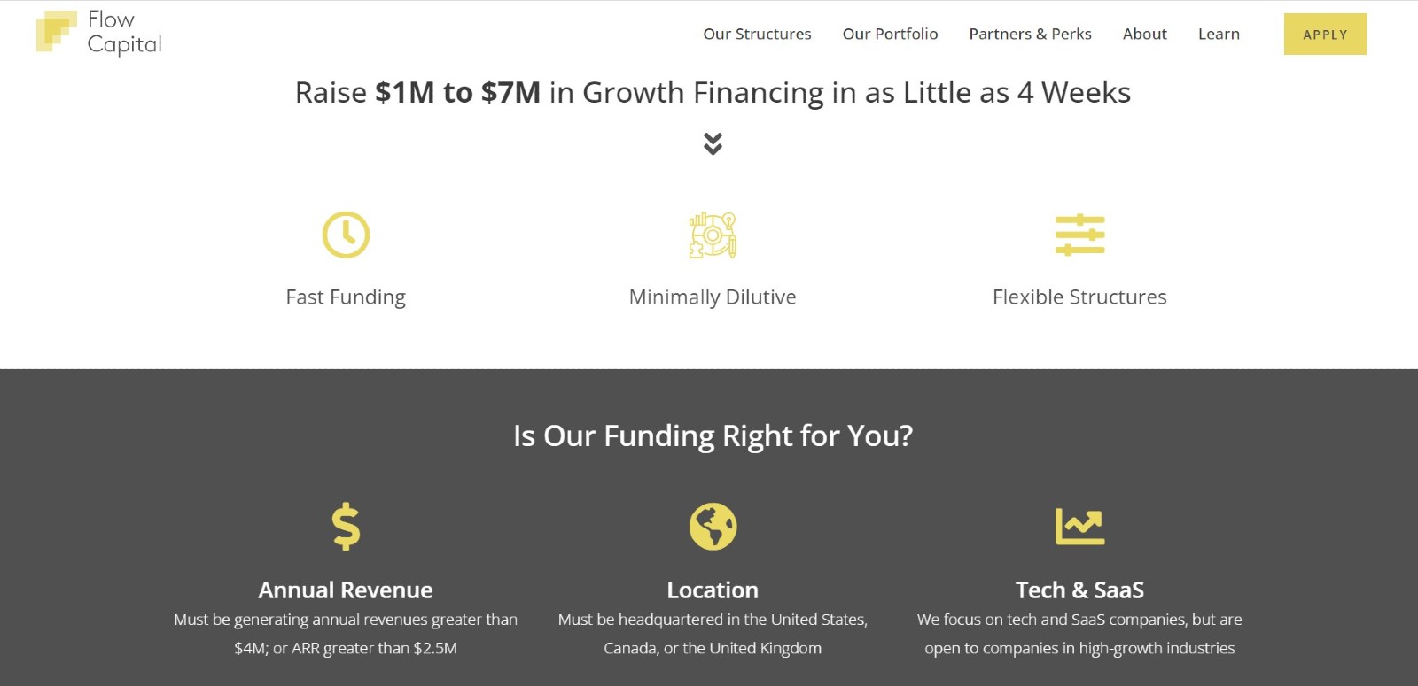Select the Fast Funding label
Image resolution: width=1418 pixels, height=686 pixels.
click(x=346, y=297)
